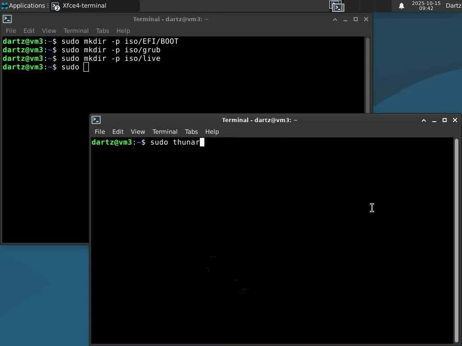Open the Dartz user menu

[453, 5]
